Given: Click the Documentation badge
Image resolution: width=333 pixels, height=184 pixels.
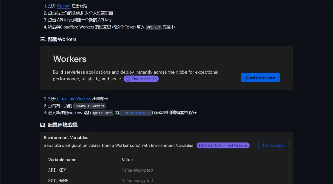Looking at the screenshot, I should click(x=141, y=79).
